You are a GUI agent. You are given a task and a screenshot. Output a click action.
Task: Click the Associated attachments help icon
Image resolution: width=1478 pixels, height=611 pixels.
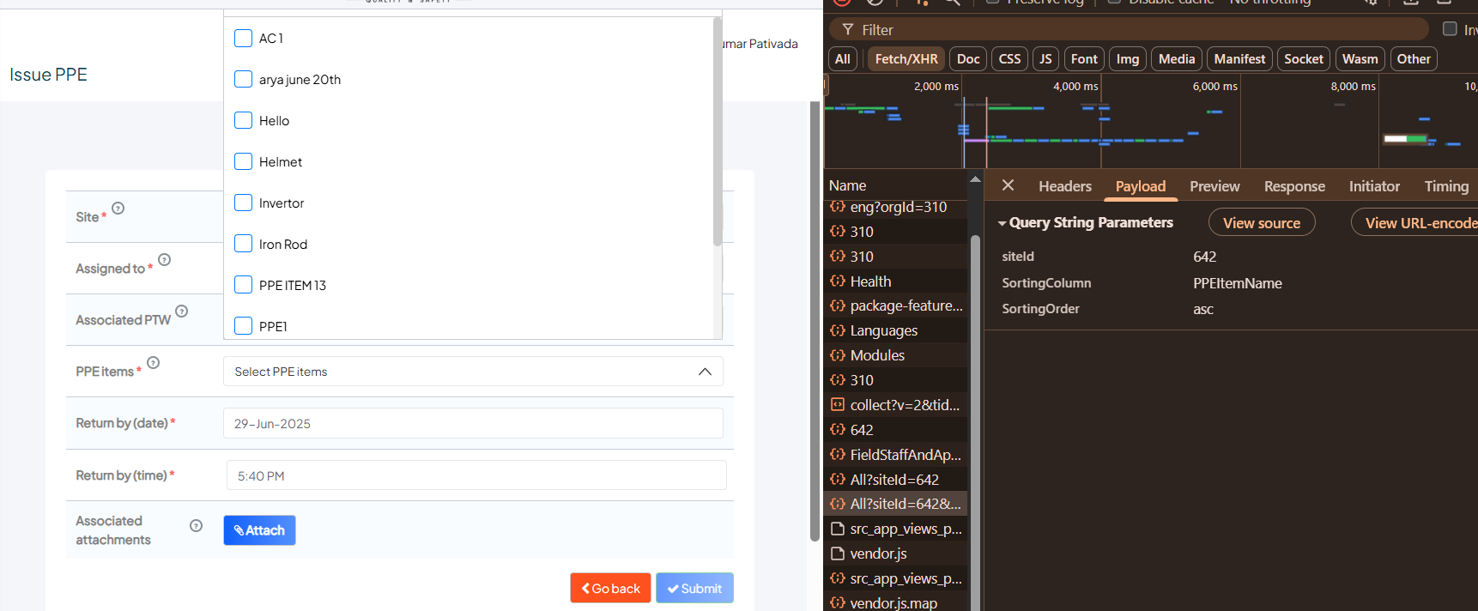point(196,526)
